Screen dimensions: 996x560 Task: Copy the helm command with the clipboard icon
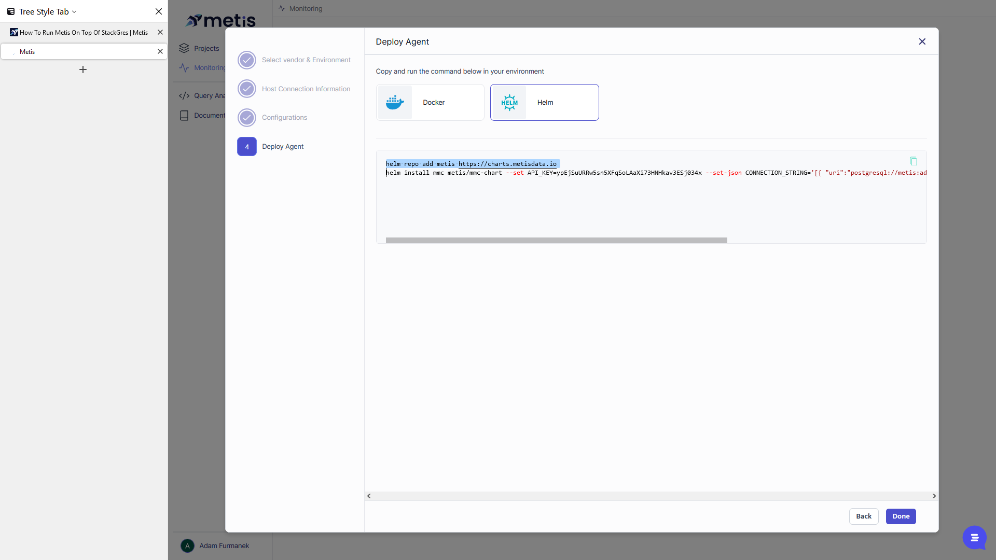click(914, 161)
